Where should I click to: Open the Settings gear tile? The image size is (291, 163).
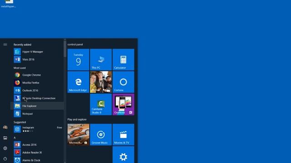(x=123, y=155)
